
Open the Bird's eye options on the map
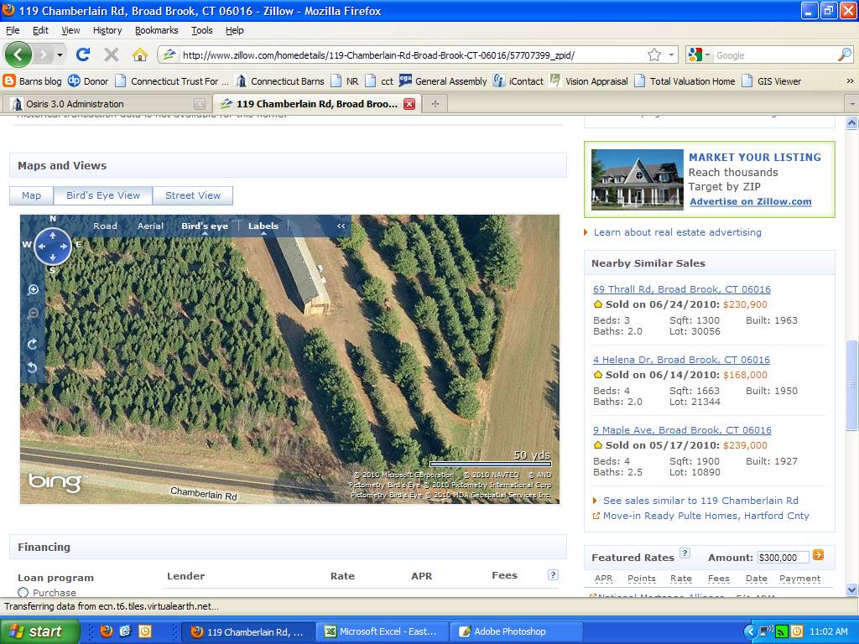pyautogui.click(x=205, y=226)
